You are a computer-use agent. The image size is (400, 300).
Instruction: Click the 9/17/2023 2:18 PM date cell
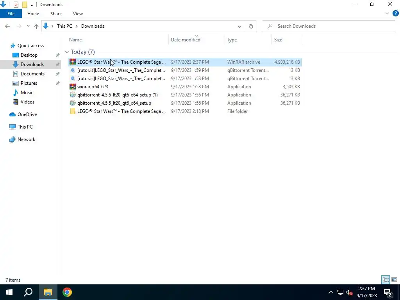[x=190, y=111]
